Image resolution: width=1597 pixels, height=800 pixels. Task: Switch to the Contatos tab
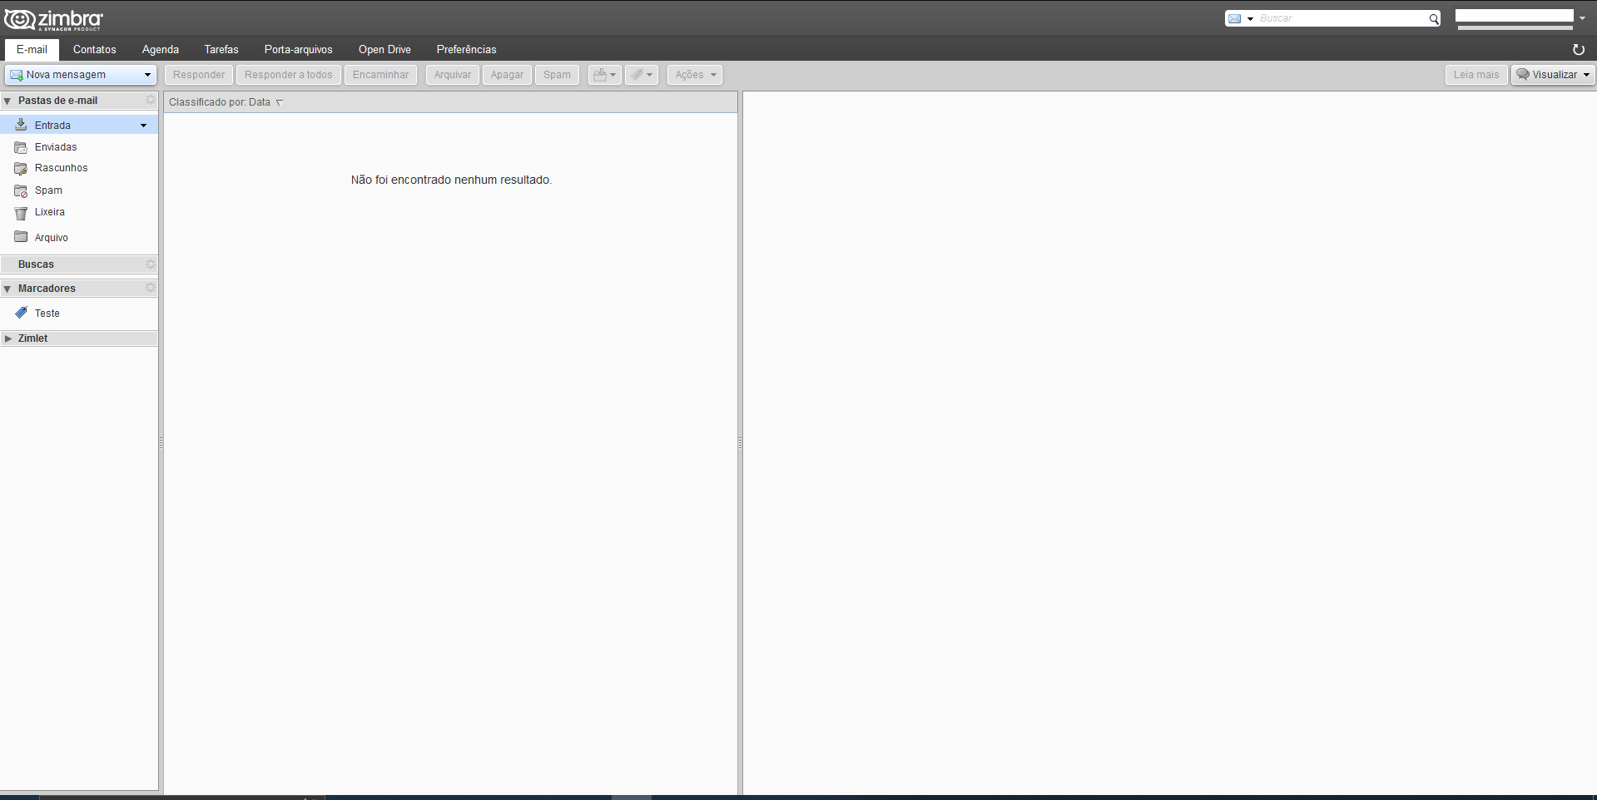(x=94, y=50)
